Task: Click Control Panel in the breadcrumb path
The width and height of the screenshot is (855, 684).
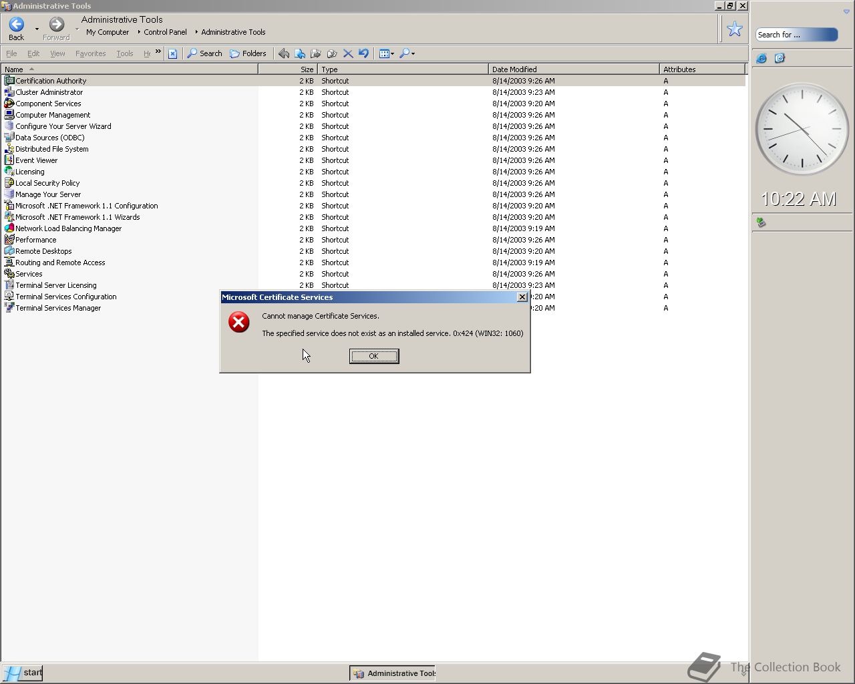Action: 165,32
